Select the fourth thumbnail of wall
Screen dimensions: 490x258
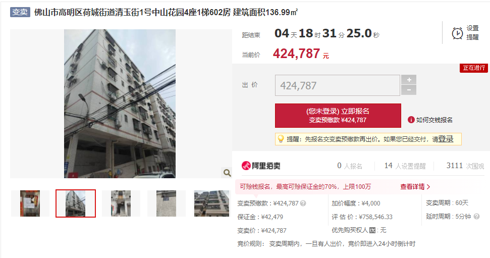[166, 203]
